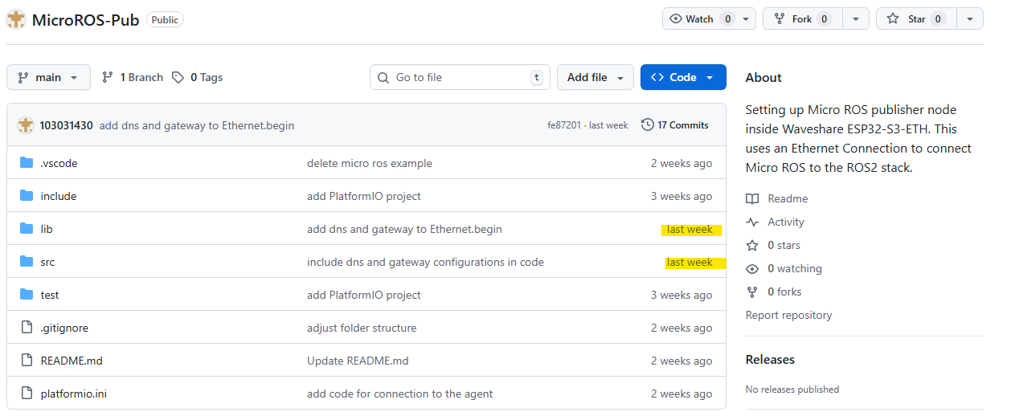The width and height of the screenshot is (1011, 416).
Task: Click the commit history clock icon
Action: coord(647,125)
